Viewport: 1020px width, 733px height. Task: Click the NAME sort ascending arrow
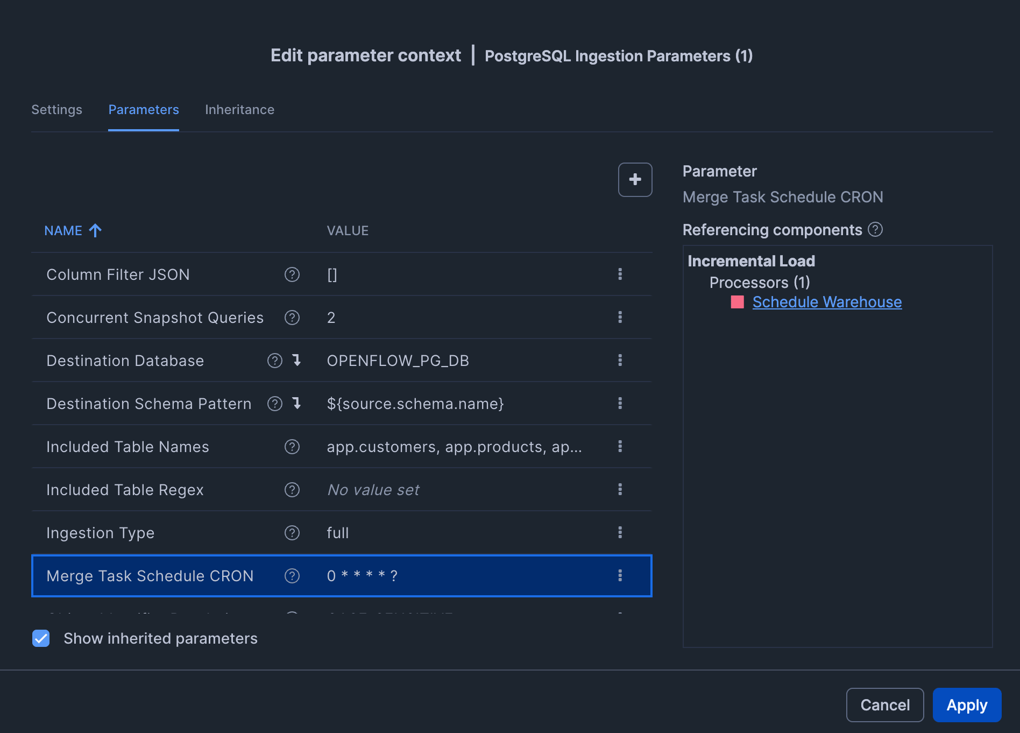click(95, 230)
